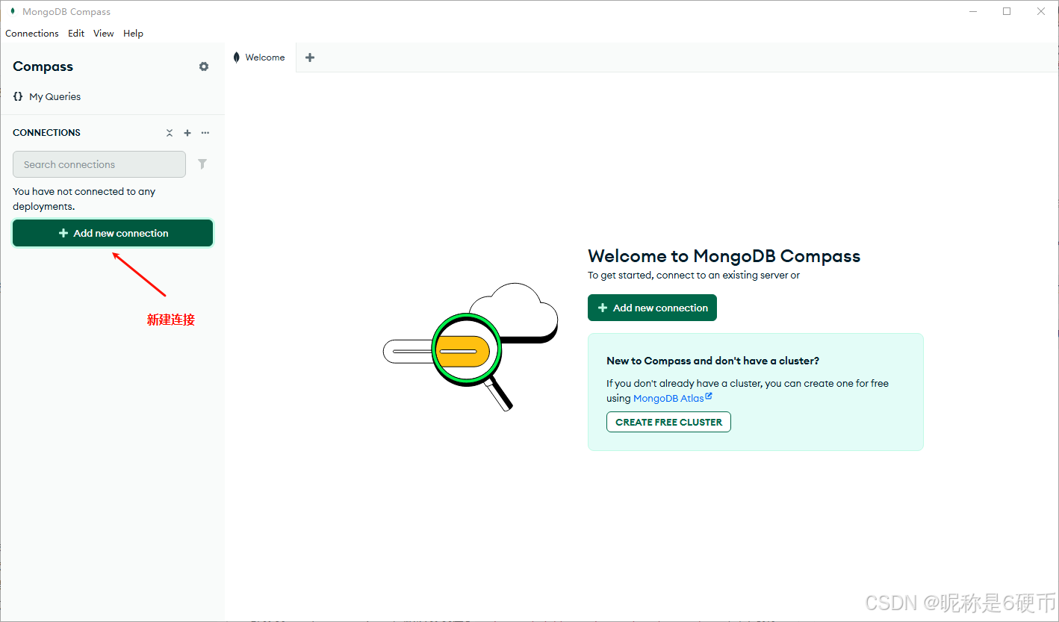Click plus icon beside CONNECTIONS header

click(187, 133)
